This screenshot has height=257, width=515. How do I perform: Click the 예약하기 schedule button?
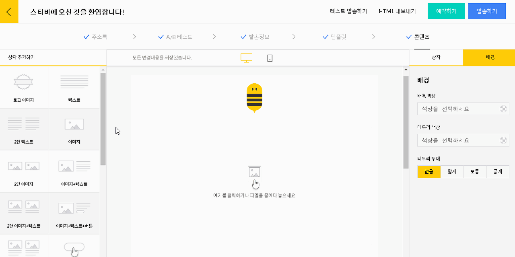(446, 11)
